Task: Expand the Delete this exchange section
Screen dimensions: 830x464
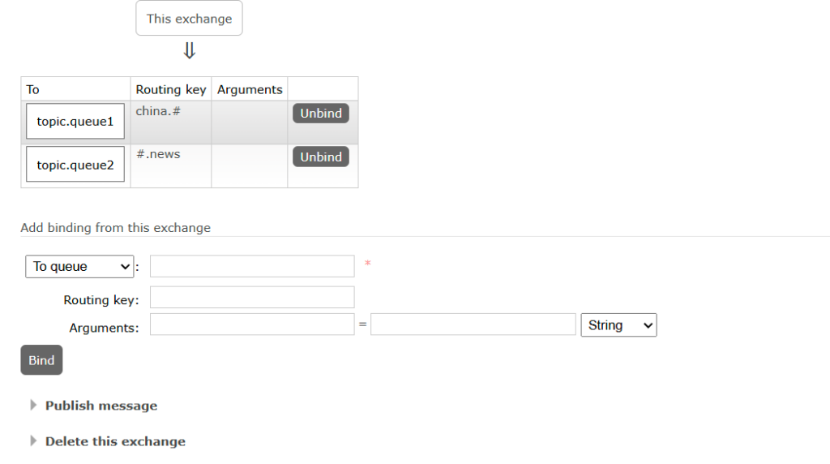Action: tap(115, 441)
